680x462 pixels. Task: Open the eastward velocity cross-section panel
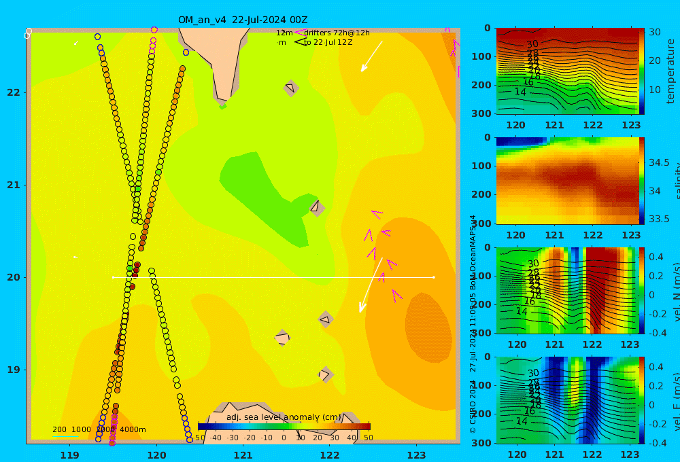click(x=567, y=400)
